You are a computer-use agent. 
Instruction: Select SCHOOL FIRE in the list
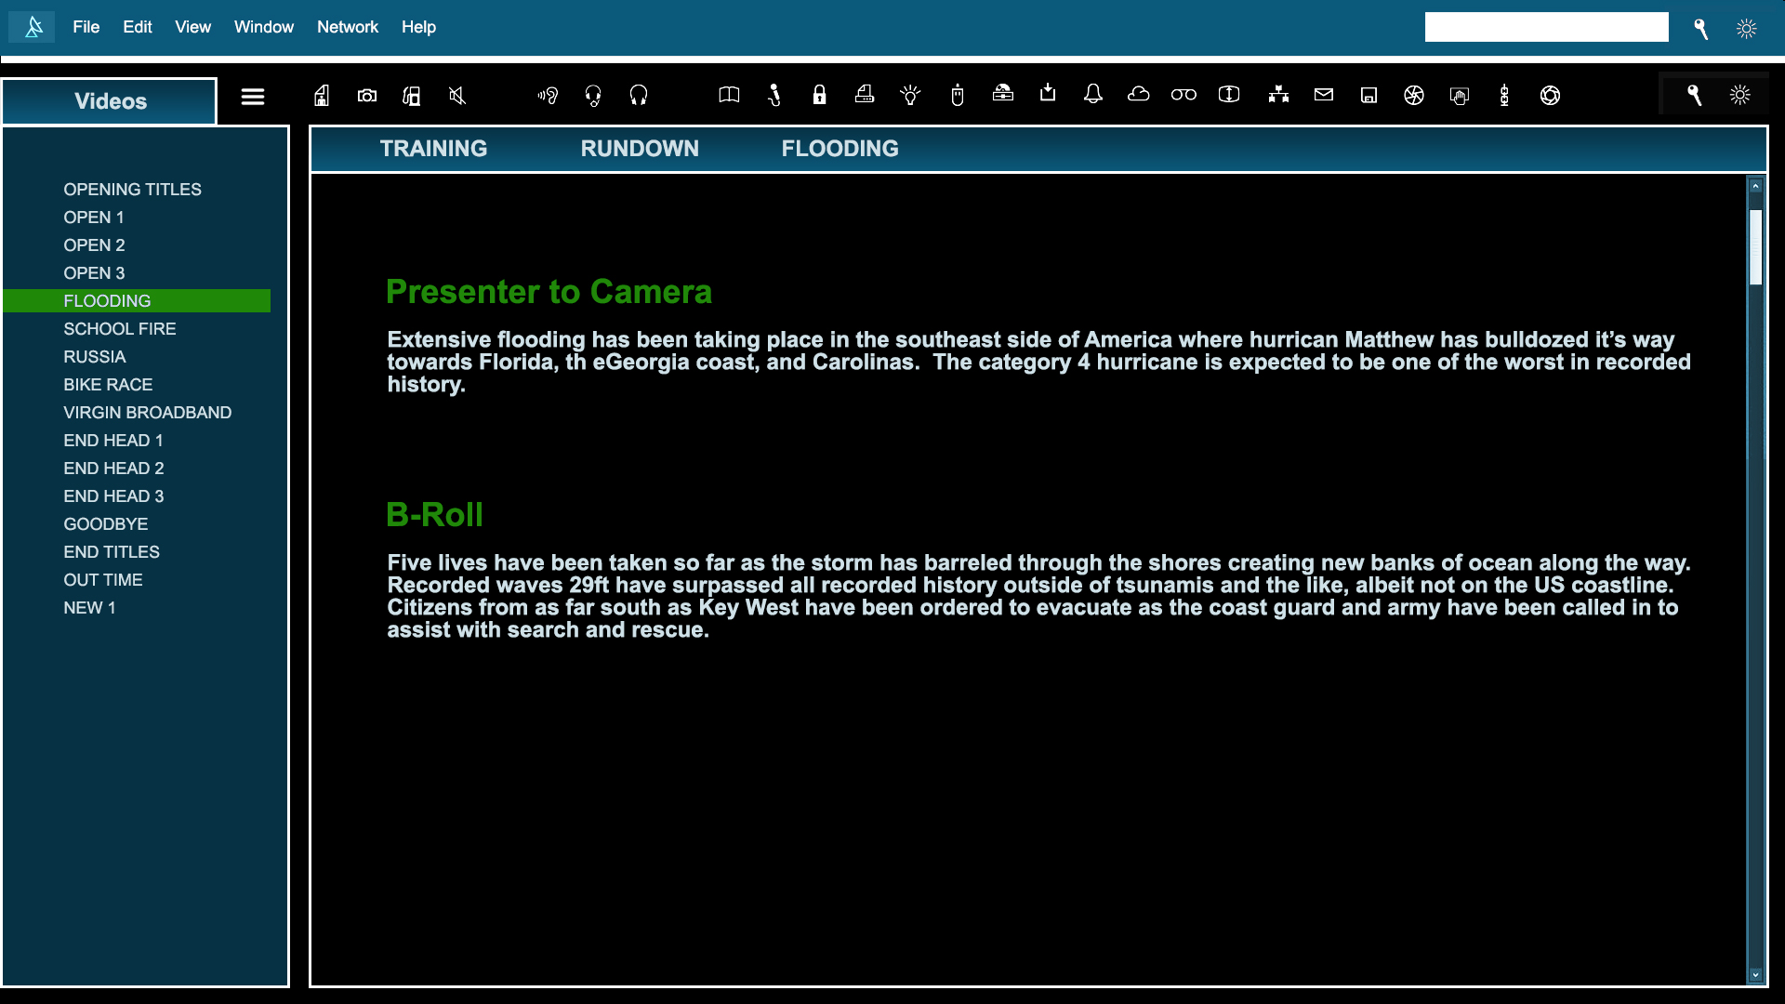click(x=120, y=329)
